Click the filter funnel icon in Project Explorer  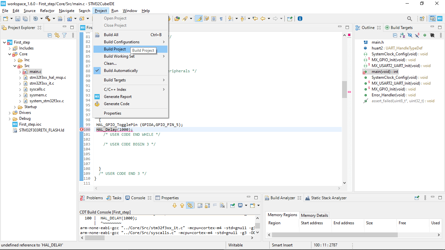(x=65, y=35)
